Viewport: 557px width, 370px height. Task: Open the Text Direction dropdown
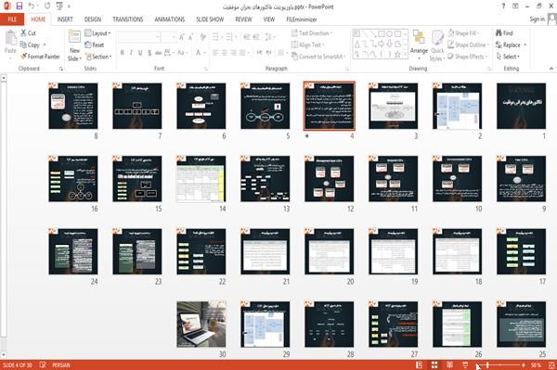point(312,33)
